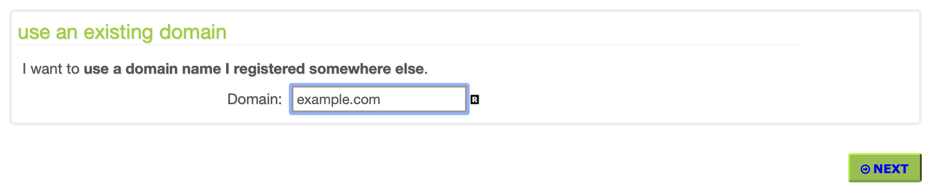Screen dimensions: 931x187
Task: Click the bold words "registered somewhere else"
Action: tap(328, 69)
